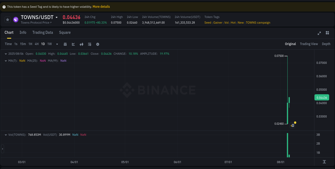Open the chart settings gear icon
This screenshot has height=169, width=335.
pos(98,44)
